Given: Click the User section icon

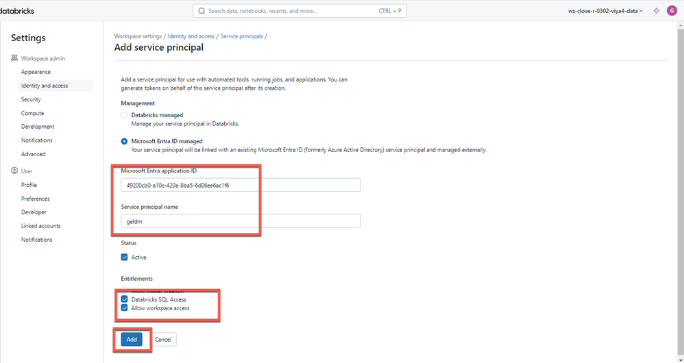Looking at the screenshot, I should [14, 171].
